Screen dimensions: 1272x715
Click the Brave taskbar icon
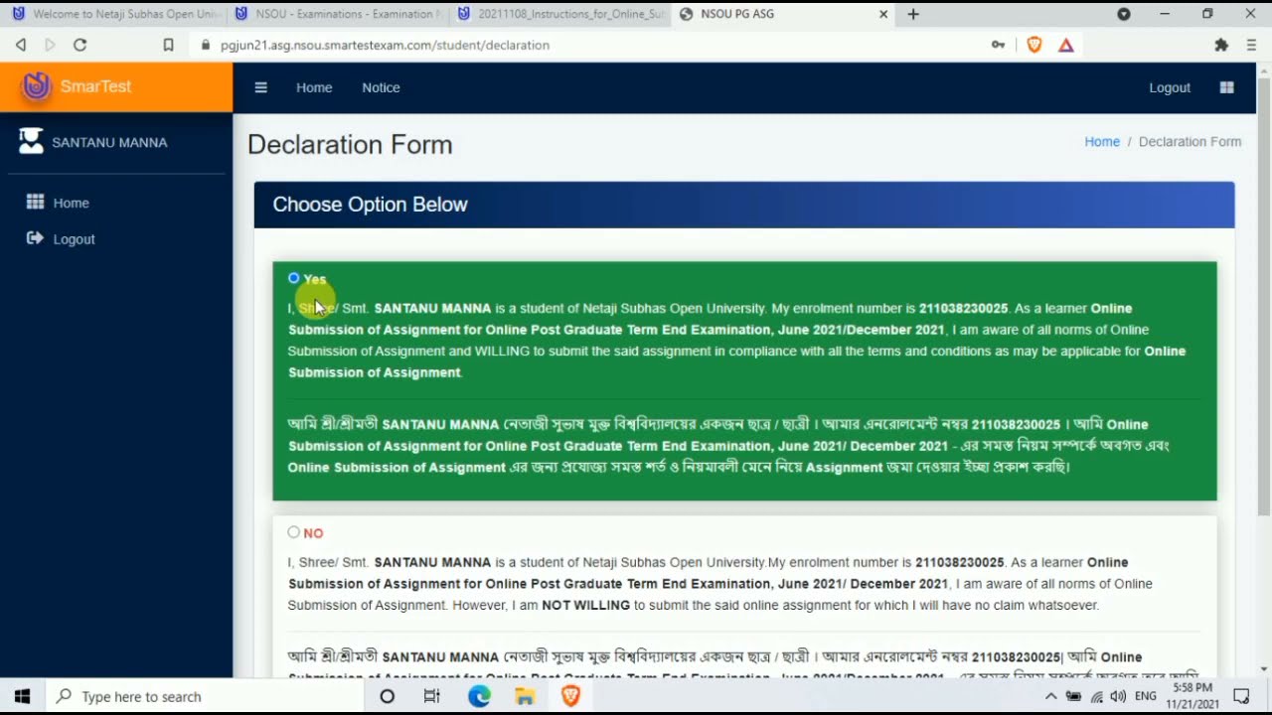(570, 696)
